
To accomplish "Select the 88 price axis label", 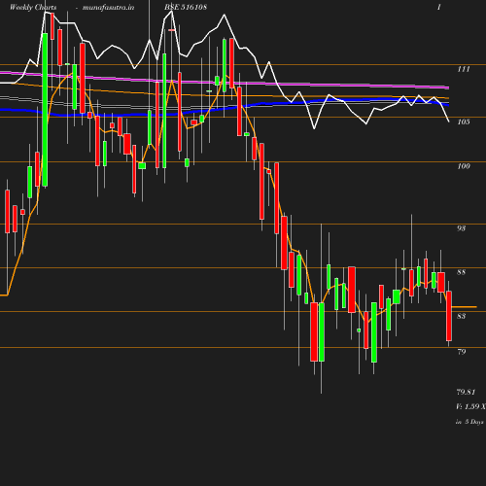I will [x=461, y=272].
